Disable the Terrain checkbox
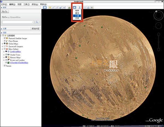Viewport: 164px width, 127px height. pyautogui.click(x=5, y=65)
